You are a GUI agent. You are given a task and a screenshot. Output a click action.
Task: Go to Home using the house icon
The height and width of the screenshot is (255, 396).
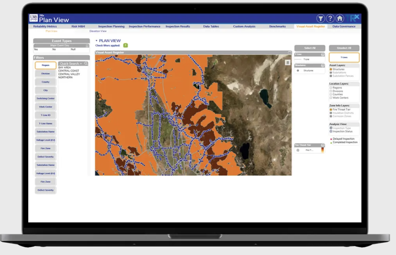click(340, 19)
